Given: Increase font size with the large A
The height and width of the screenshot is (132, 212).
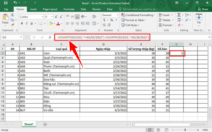Looking at the screenshot, I should click(x=56, y=17).
